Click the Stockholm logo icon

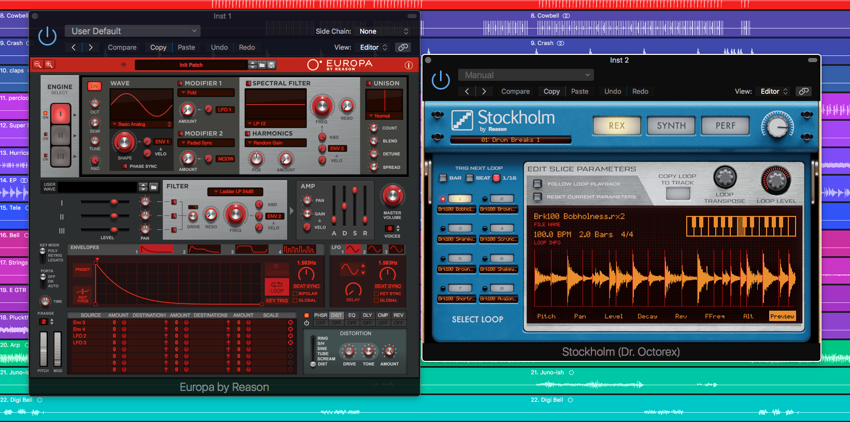[x=462, y=120]
